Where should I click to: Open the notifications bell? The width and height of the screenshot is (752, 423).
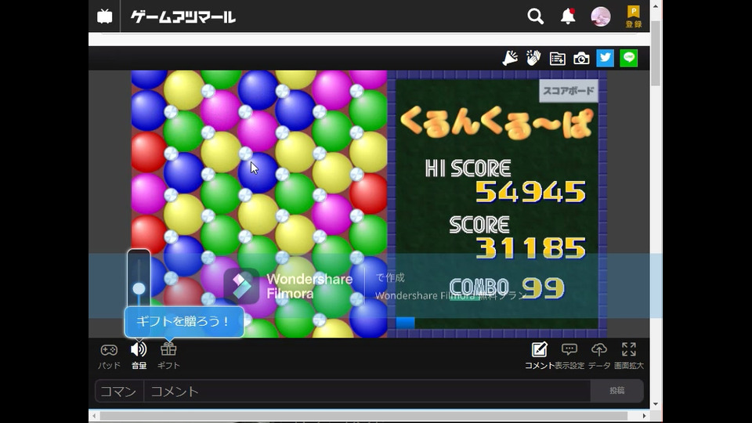pyautogui.click(x=568, y=16)
